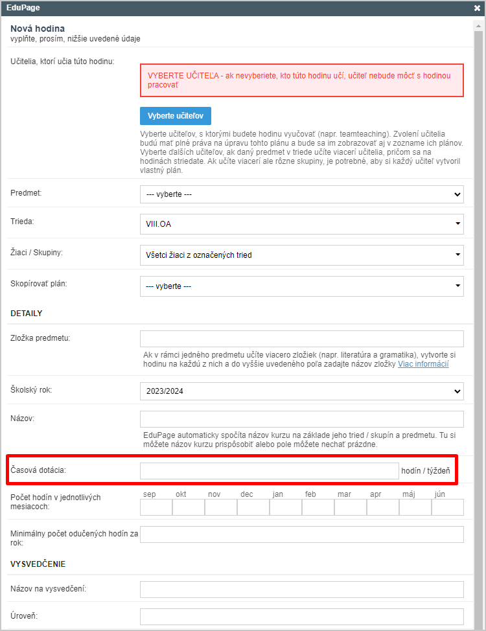Click the sep month hours field
486x631 pixels.
(x=156, y=507)
